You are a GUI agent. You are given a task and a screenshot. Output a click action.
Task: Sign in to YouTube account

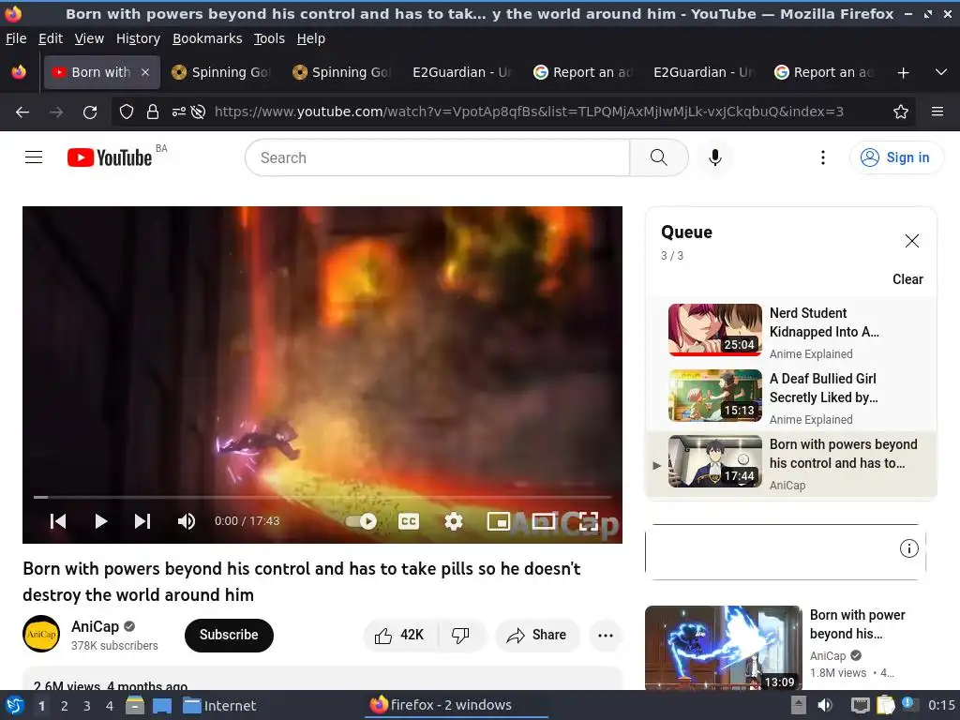pyautogui.click(x=895, y=157)
